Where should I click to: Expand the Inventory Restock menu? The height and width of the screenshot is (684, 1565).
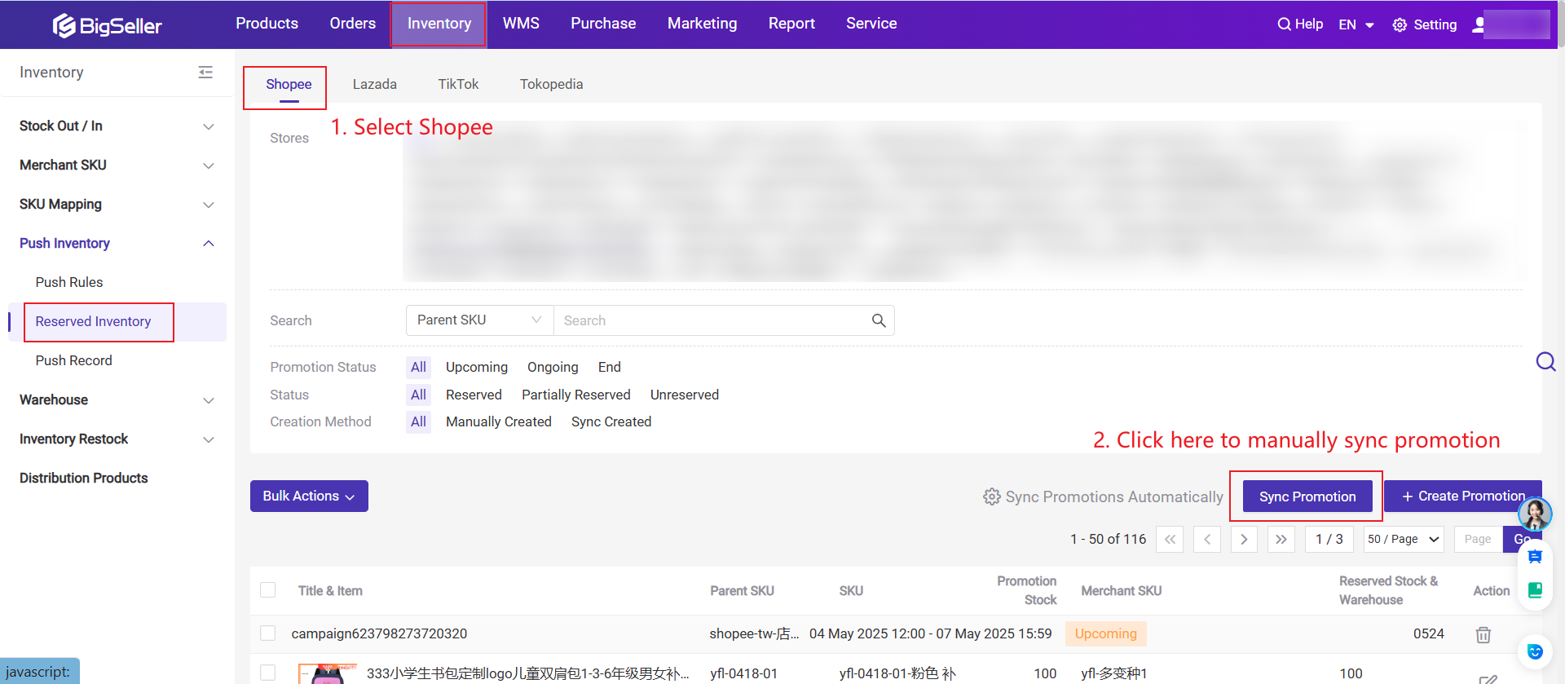pyautogui.click(x=117, y=439)
